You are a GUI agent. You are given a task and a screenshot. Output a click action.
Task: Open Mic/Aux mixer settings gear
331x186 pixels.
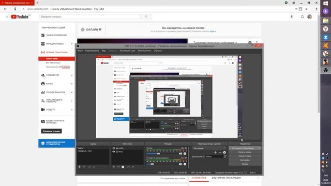coord(185,154)
